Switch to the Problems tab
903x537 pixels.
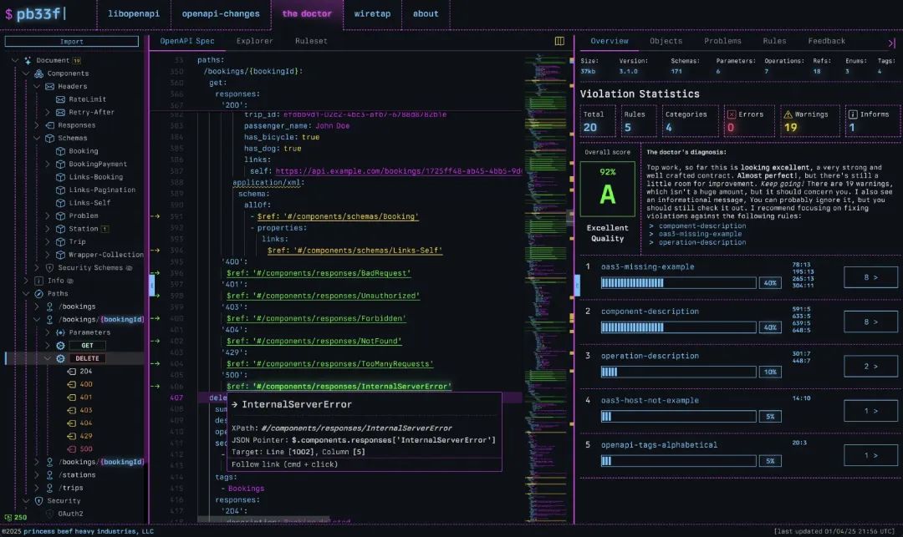(722, 41)
